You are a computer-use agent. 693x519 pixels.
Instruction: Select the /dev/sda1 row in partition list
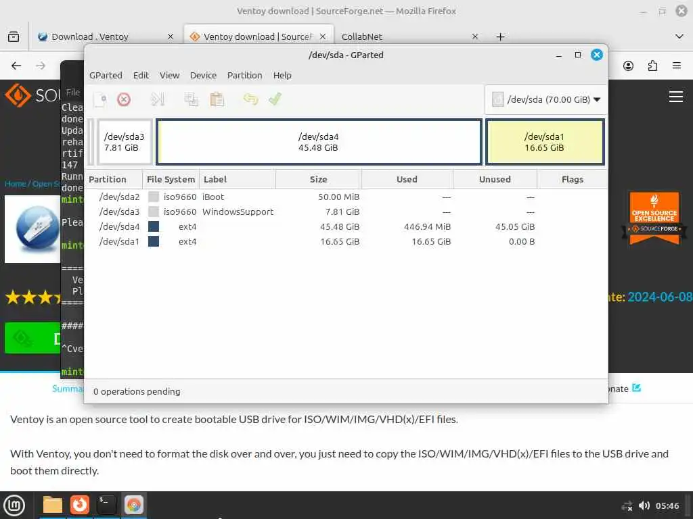coord(346,242)
